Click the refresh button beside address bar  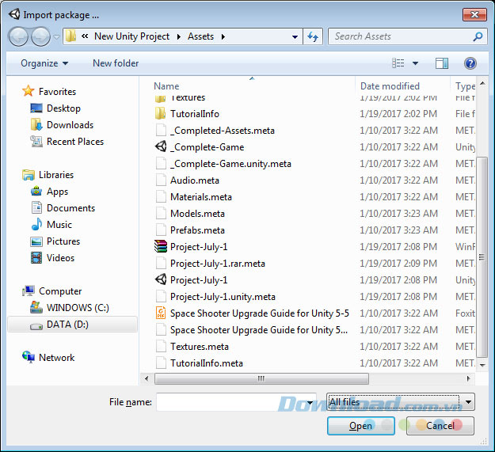[313, 36]
